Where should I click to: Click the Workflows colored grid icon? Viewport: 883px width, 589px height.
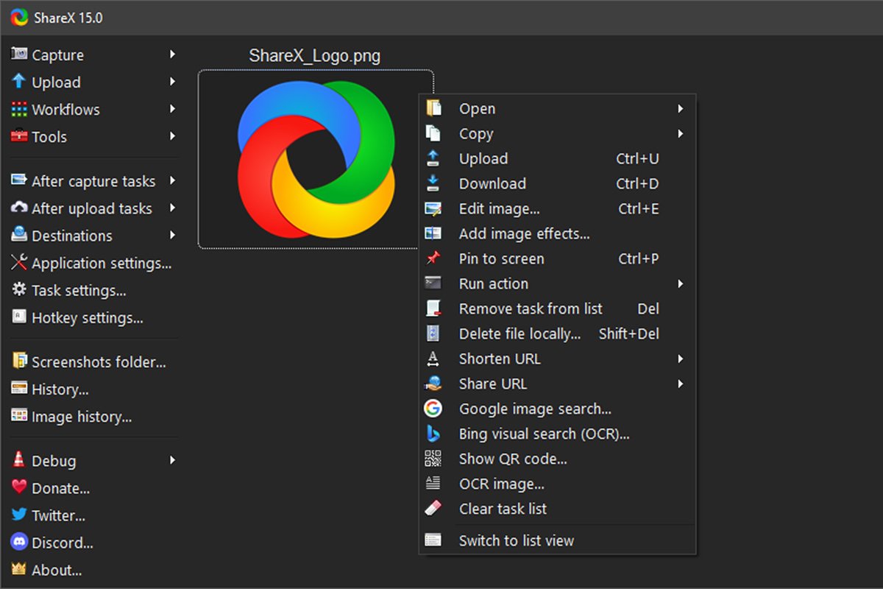[x=19, y=110]
